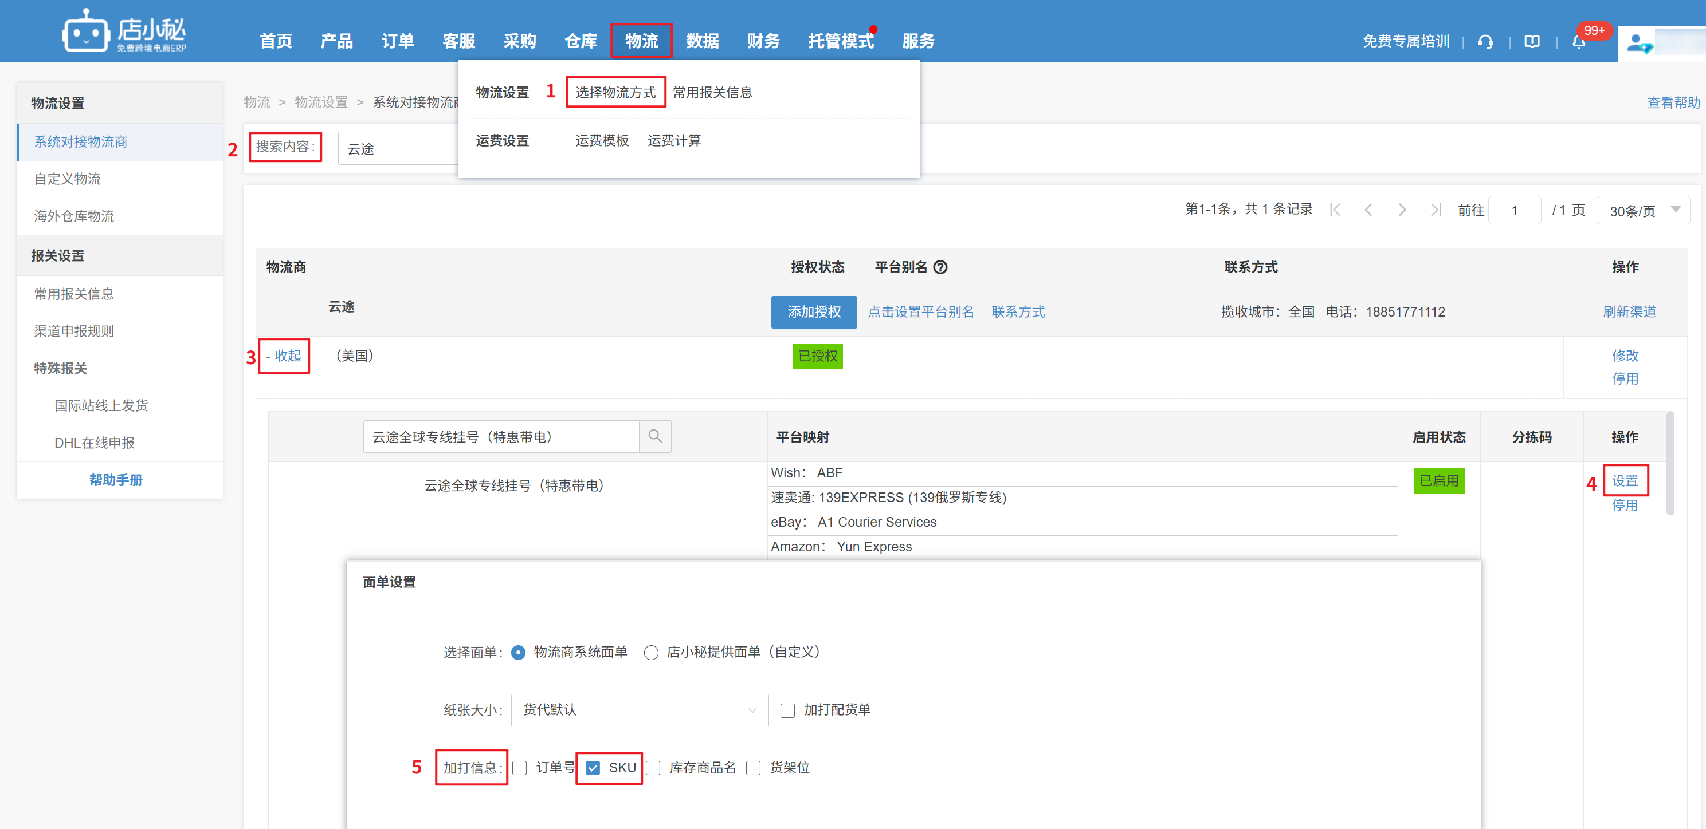Click the customer service headset icon
Screen dimensions: 1706x829
(1485, 42)
